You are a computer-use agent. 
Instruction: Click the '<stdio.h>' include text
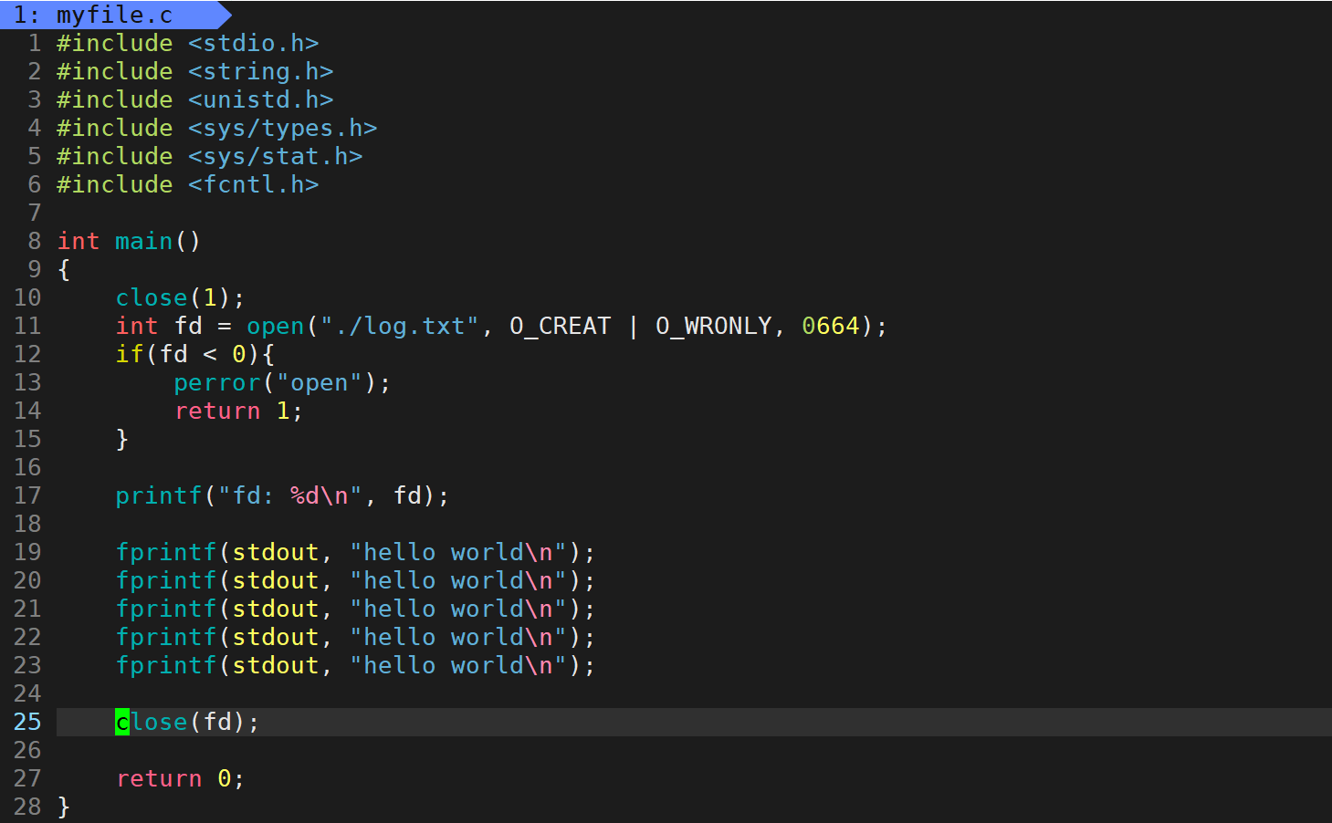click(254, 43)
